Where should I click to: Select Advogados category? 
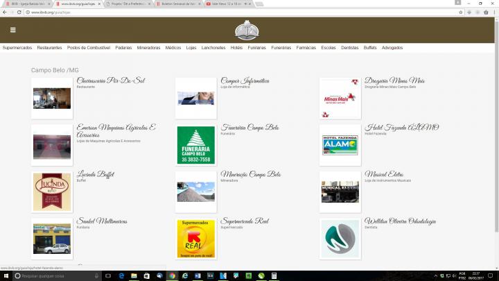pos(392,48)
